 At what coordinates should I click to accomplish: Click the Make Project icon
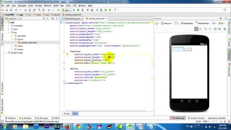(x=58, y=10)
